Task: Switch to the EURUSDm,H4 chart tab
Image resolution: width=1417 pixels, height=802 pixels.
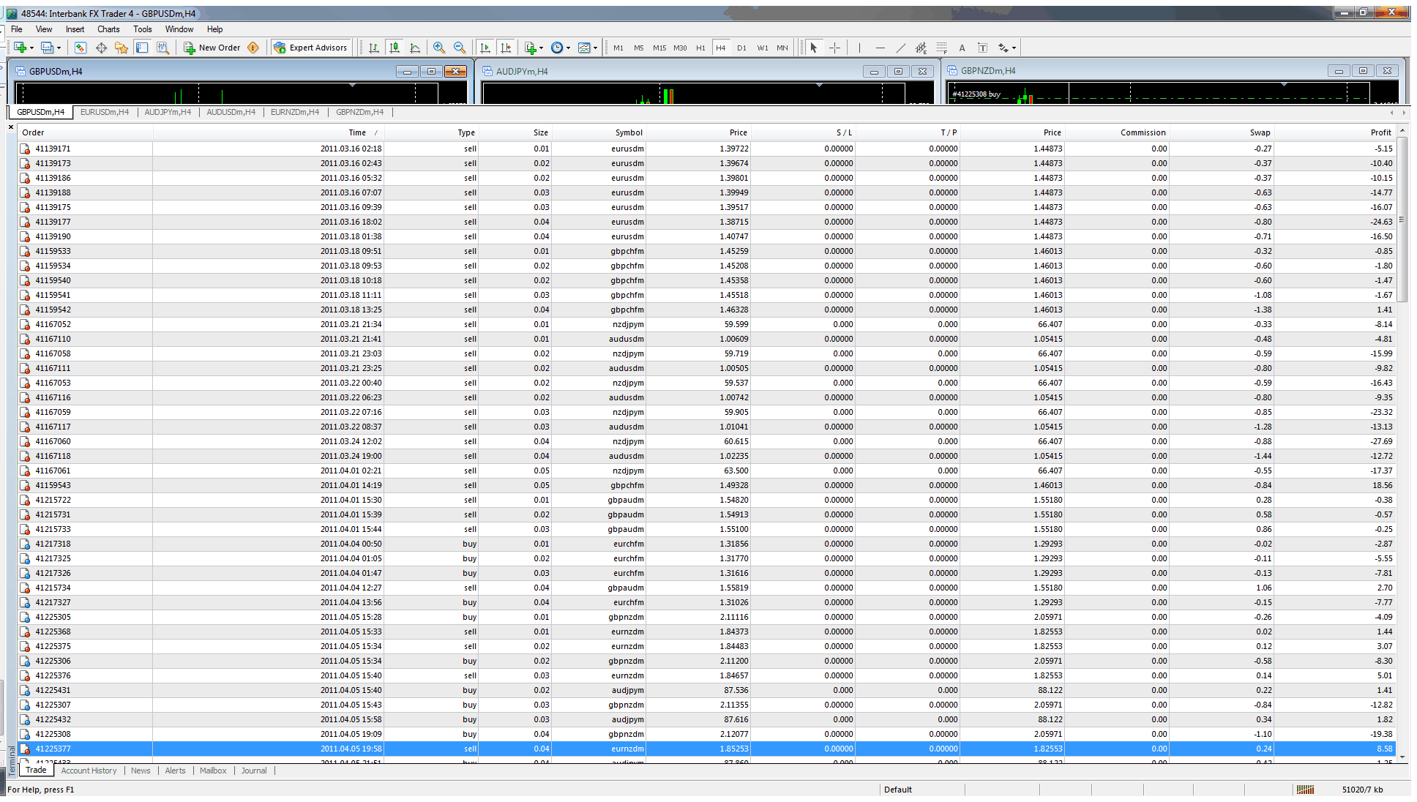Action: point(105,112)
